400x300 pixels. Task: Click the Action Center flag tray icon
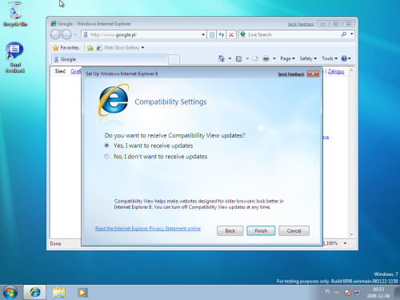pos(347,293)
